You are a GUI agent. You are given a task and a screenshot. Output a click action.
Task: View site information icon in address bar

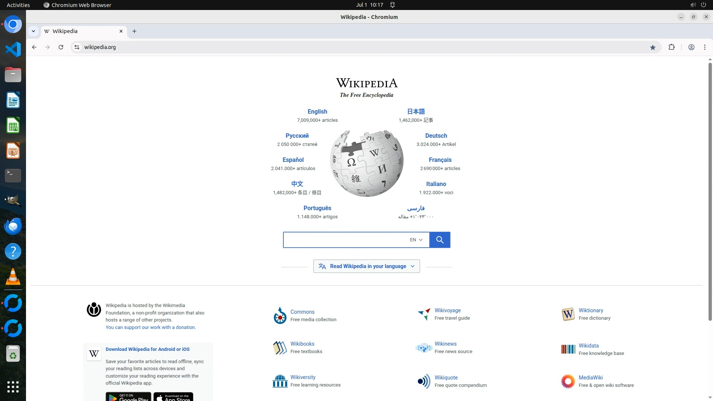point(77,47)
